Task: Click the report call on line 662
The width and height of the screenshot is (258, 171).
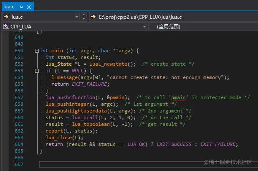Action: (x=54, y=131)
